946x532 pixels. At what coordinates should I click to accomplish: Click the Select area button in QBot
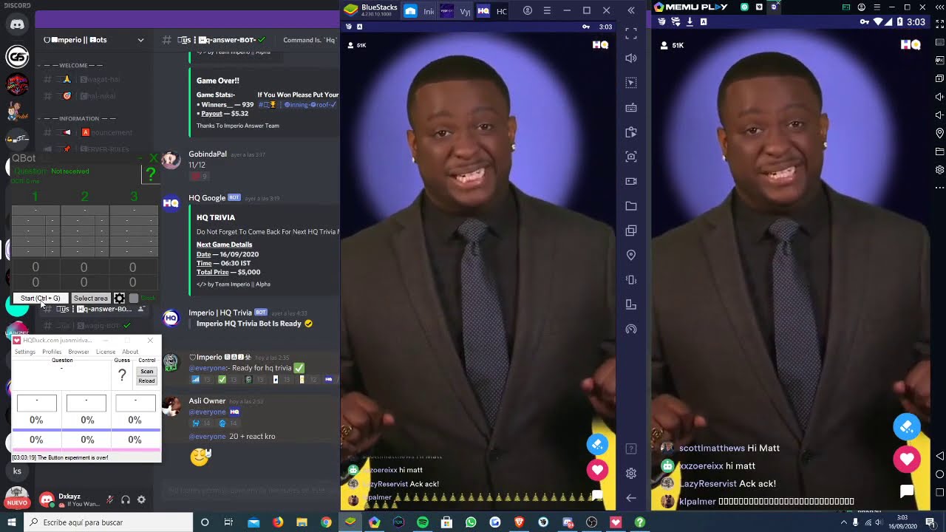[x=91, y=299]
